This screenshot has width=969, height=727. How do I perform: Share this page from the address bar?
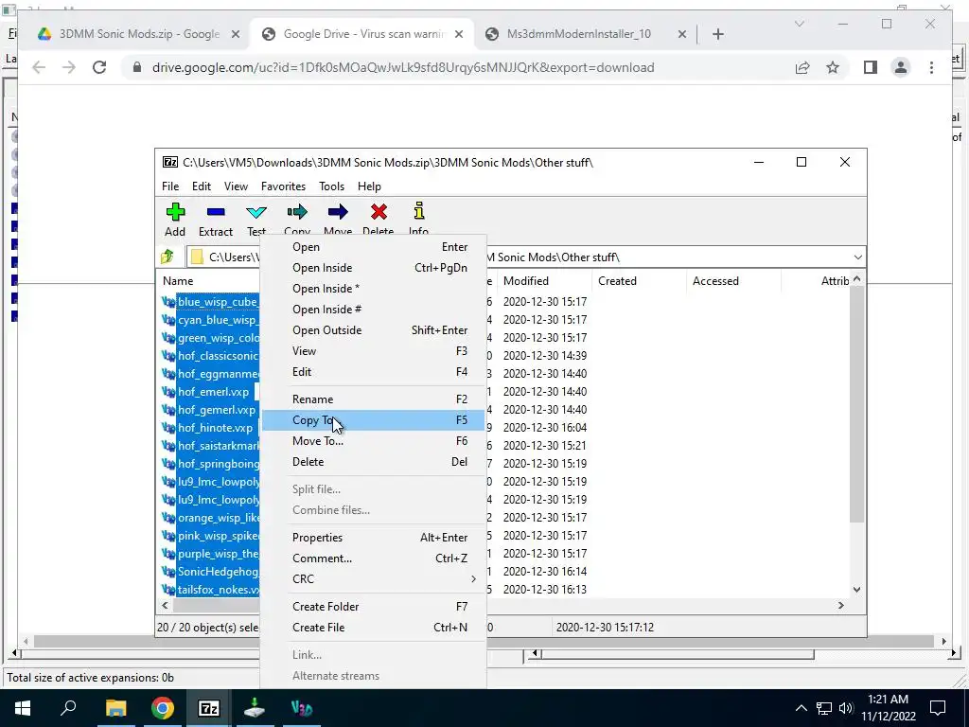coord(802,67)
